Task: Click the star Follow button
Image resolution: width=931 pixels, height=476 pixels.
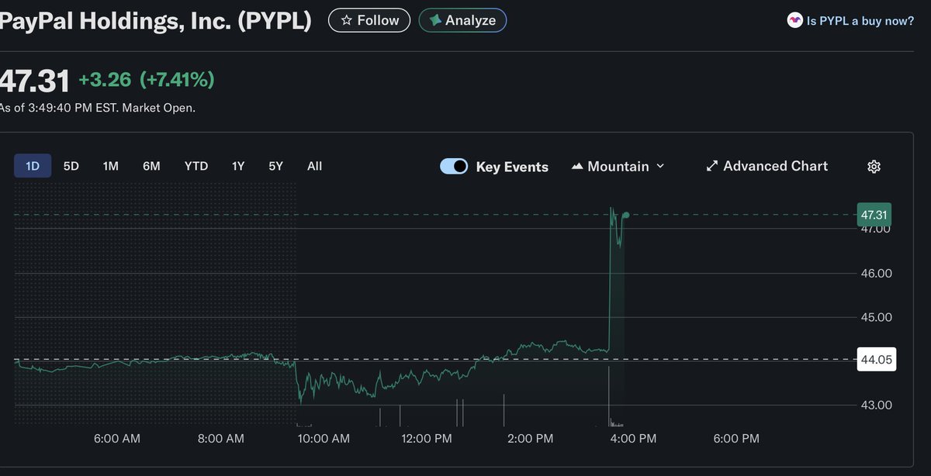Action: [370, 20]
